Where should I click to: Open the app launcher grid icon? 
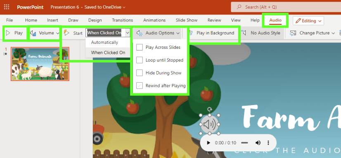7,7
